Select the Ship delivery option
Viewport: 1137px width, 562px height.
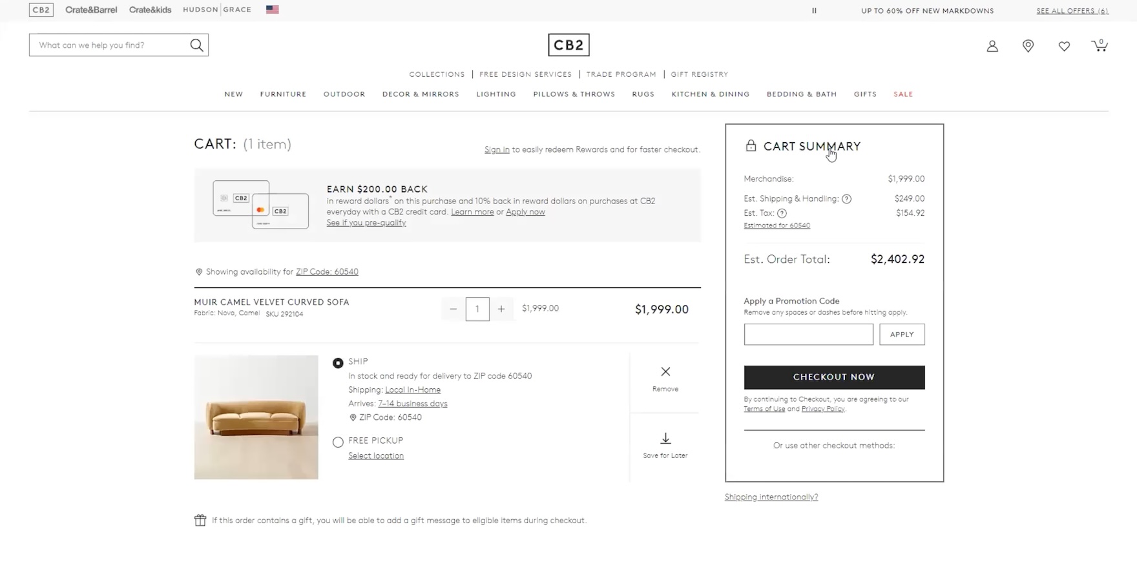[338, 363]
